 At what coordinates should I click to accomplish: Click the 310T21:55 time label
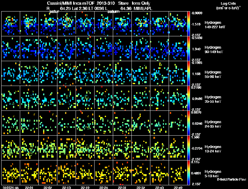pos(11,187)
